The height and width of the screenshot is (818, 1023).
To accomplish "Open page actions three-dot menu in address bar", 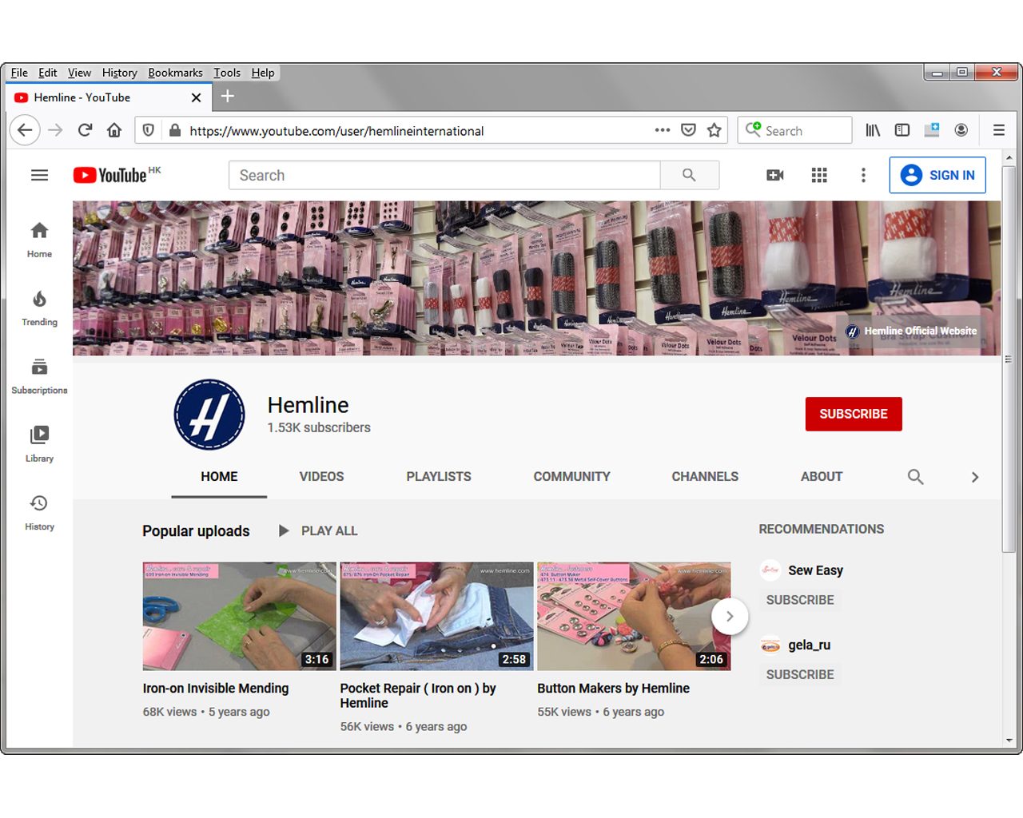I will pos(663,130).
